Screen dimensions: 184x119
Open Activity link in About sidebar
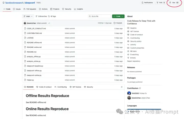133,45
